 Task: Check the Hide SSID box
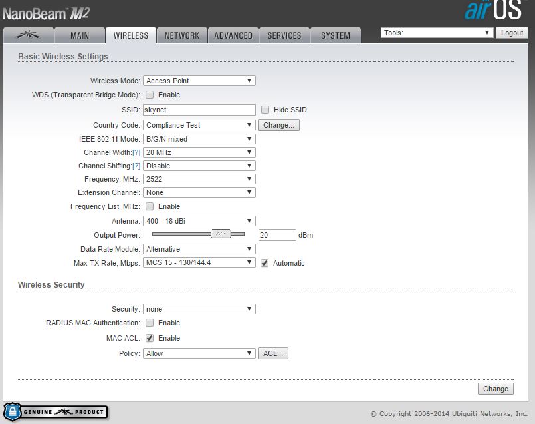click(265, 110)
